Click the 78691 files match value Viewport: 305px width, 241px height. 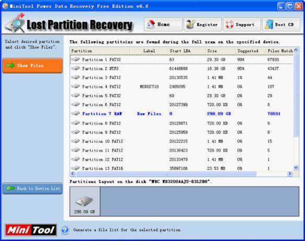click(274, 113)
